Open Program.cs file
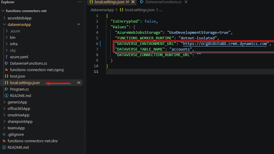The width and height of the screenshot is (274, 154). pyautogui.click(x=19, y=89)
